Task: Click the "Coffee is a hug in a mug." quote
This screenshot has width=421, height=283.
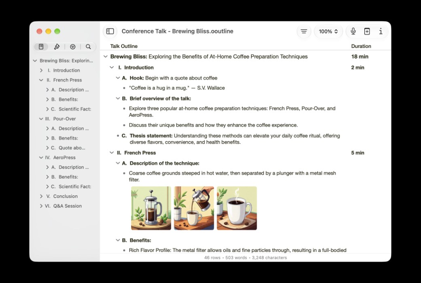Action: click(x=177, y=88)
